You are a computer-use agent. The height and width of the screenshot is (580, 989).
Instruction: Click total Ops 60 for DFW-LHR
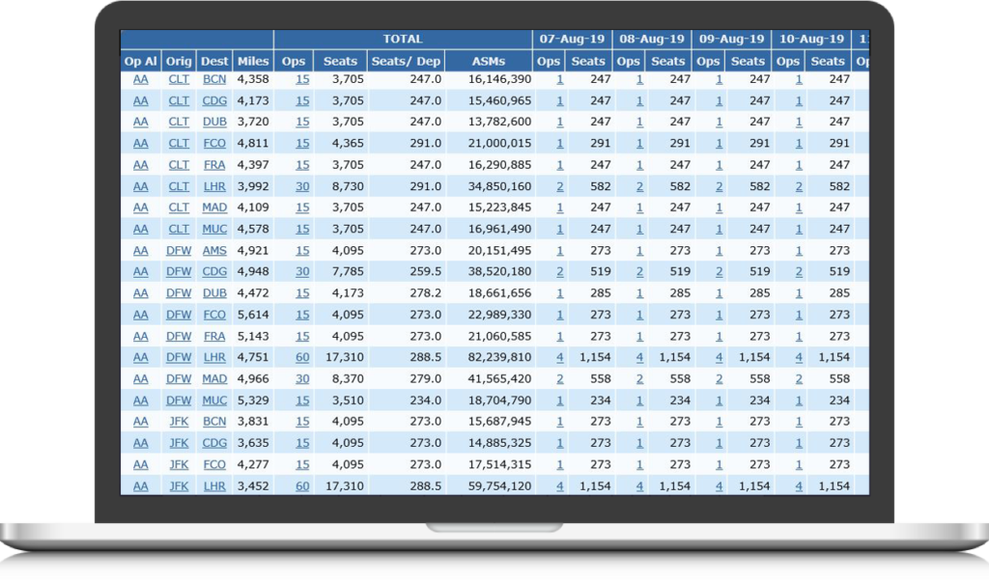coord(302,357)
